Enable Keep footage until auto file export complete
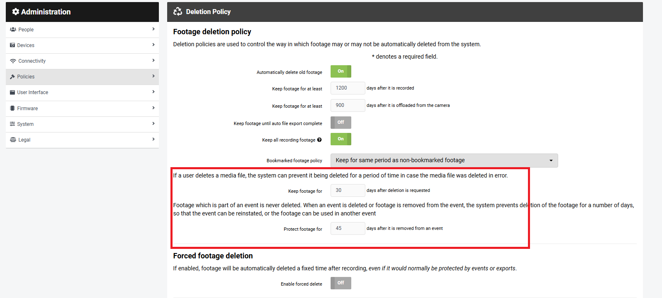This screenshot has height=298, width=662. [341, 123]
